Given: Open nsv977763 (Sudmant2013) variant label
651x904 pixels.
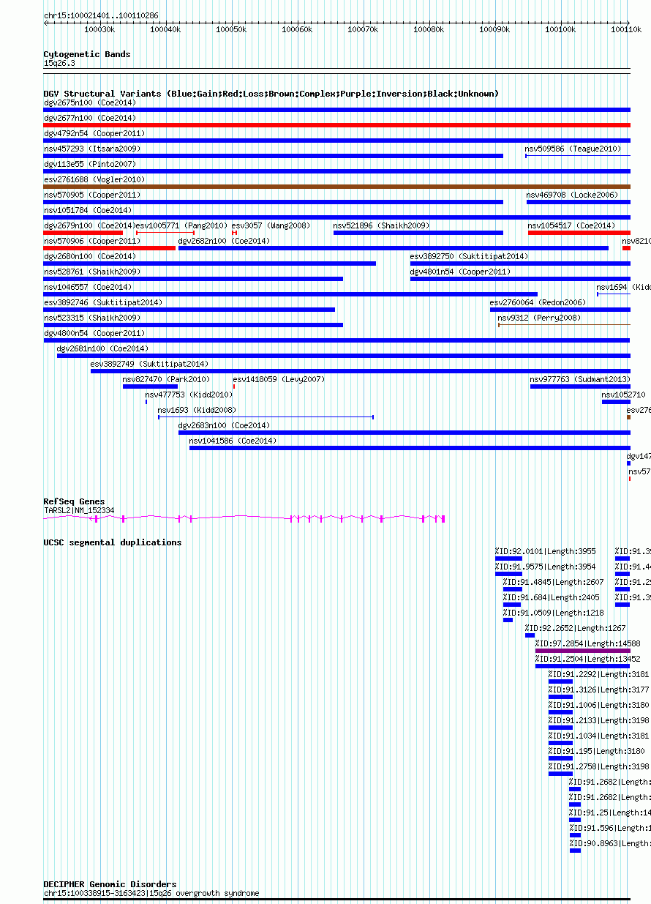Looking at the screenshot, I should click(x=579, y=379).
